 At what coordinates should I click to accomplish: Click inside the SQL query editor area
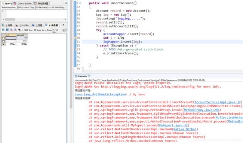point(36,13)
